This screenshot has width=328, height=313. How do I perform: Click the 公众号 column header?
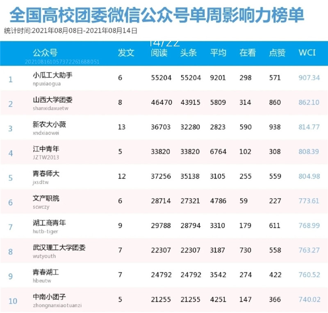(45, 53)
